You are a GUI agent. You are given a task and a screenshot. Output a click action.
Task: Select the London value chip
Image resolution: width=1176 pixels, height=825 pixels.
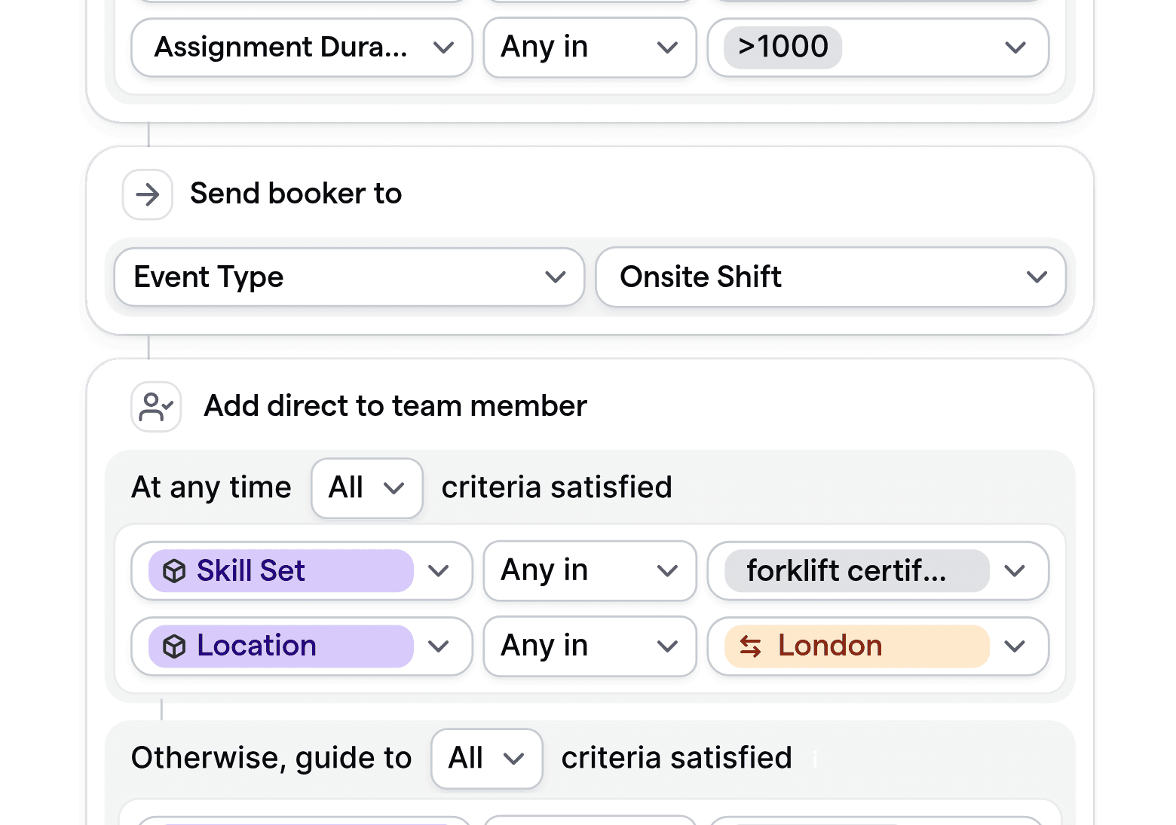tap(854, 646)
